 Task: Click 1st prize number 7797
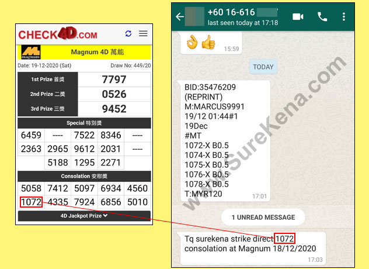pyautogui.click(x=114, y=80)
